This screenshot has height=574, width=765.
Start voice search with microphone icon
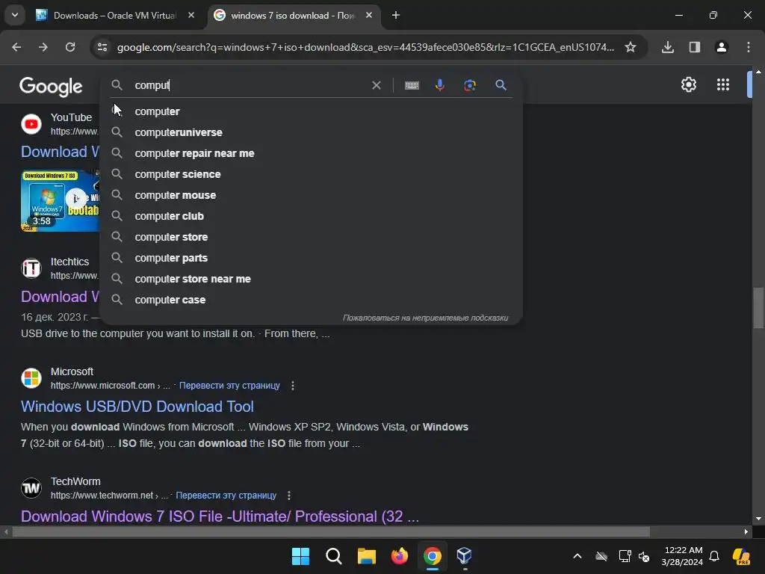[440, 85]
